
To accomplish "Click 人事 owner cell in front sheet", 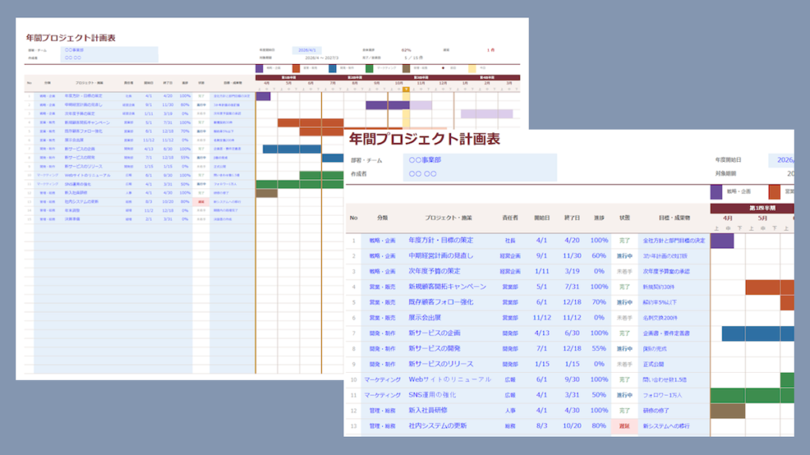I will click(x=510, y=411).
